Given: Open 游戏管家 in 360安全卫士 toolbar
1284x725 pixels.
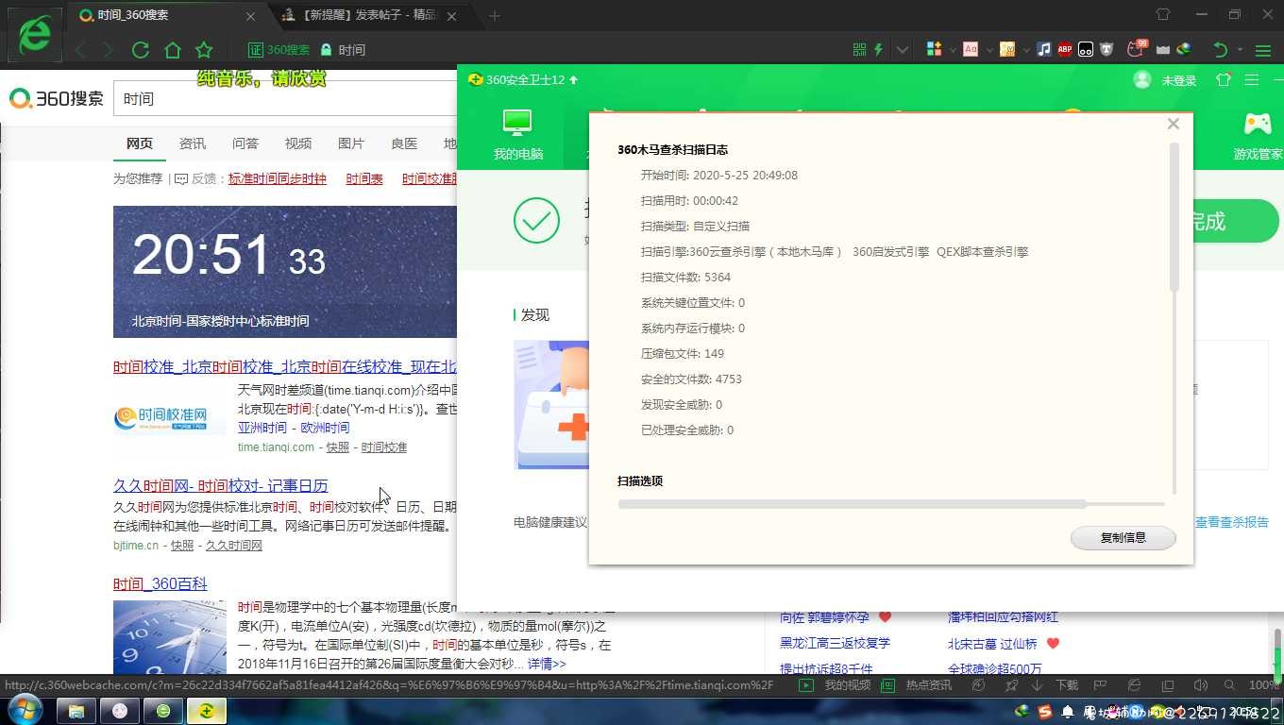Looking at the screenshot, I should pos(1257,135).
